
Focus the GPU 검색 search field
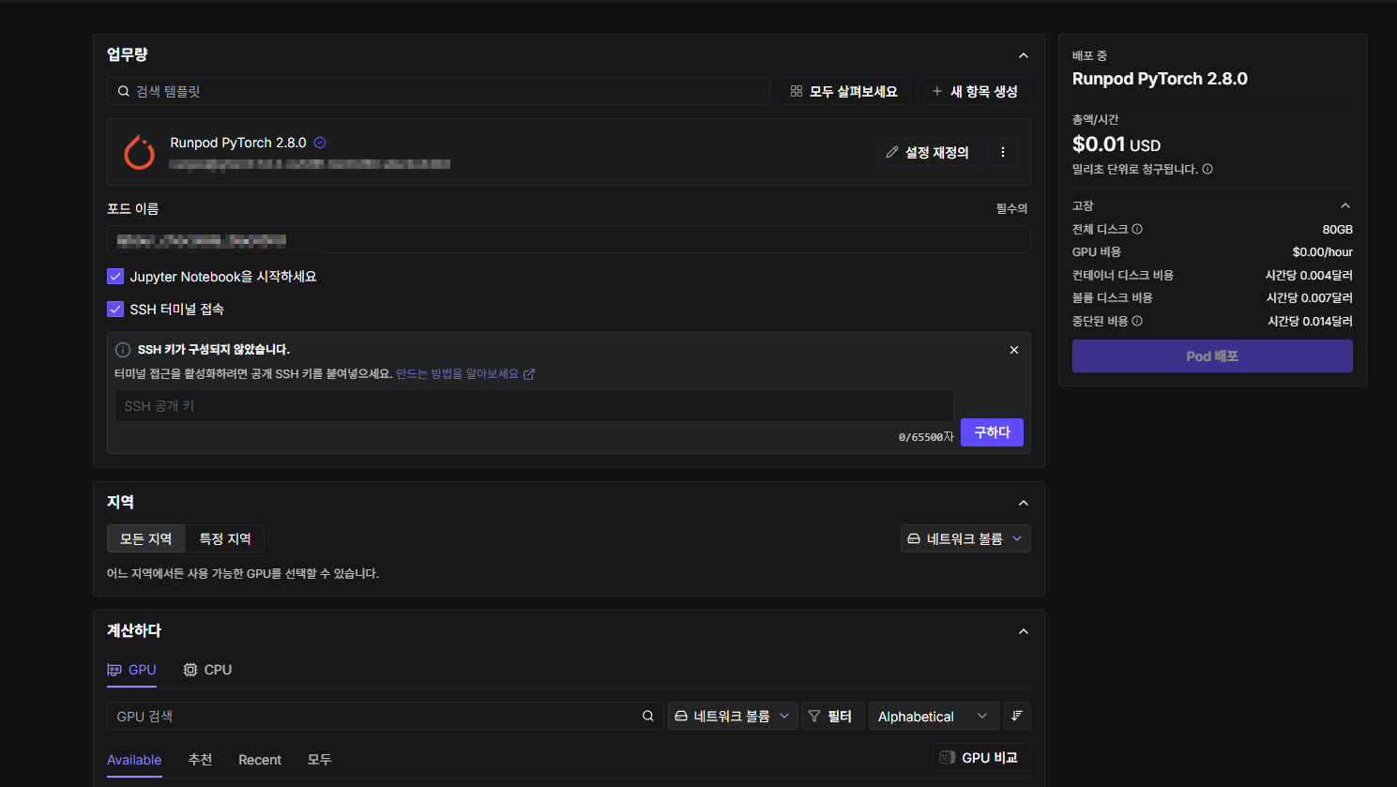point(386,716)
